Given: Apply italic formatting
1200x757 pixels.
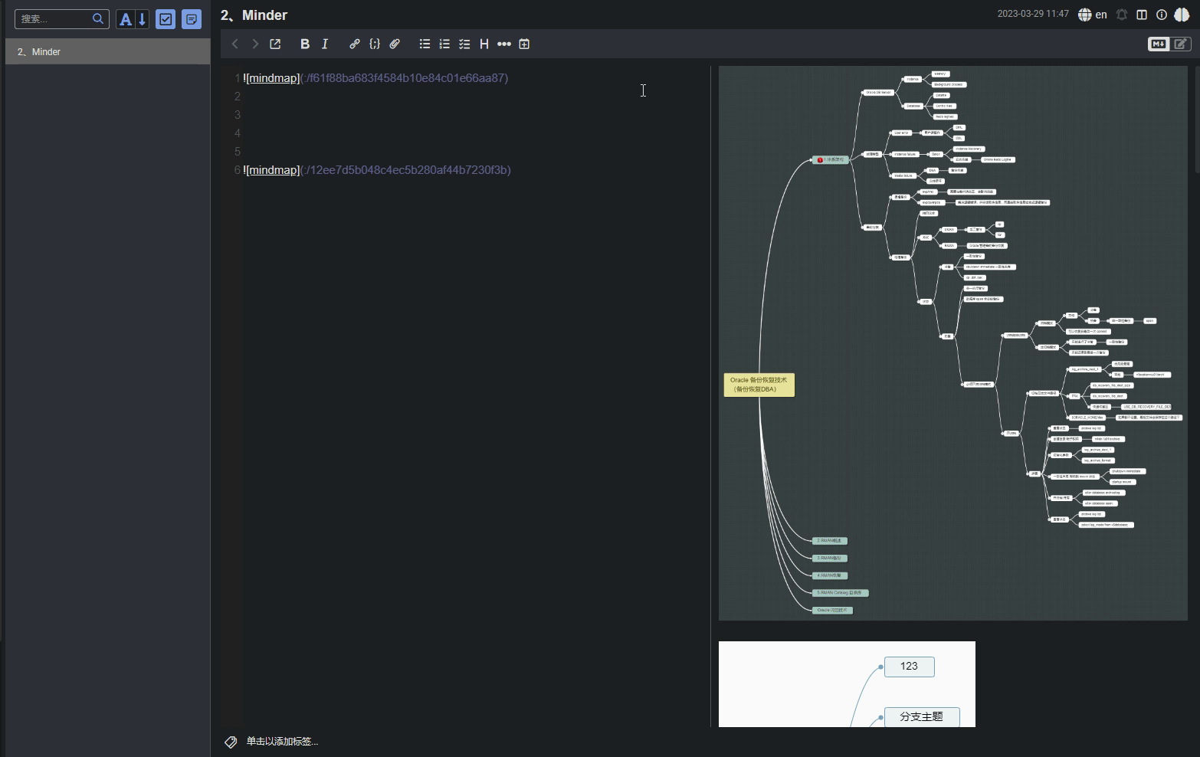Looking at the screenshot, I should pyautogui.click(x=325, y=44).
